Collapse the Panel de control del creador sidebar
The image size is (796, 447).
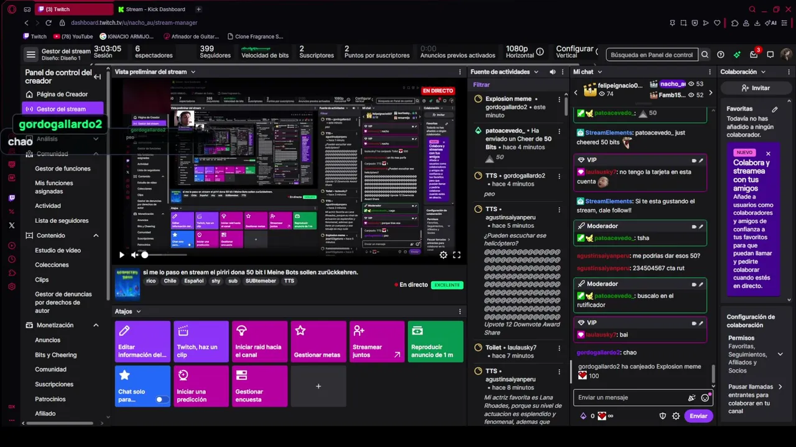point(97,77)
